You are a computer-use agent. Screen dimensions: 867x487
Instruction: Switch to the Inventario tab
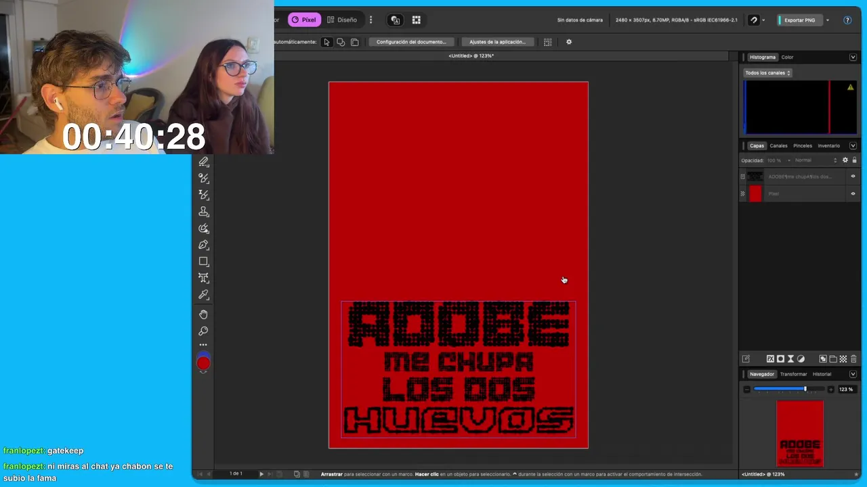(x=829, y=145)
